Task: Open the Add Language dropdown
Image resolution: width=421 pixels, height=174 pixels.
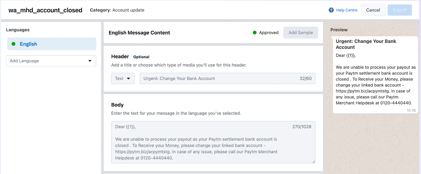Action: 51,61
